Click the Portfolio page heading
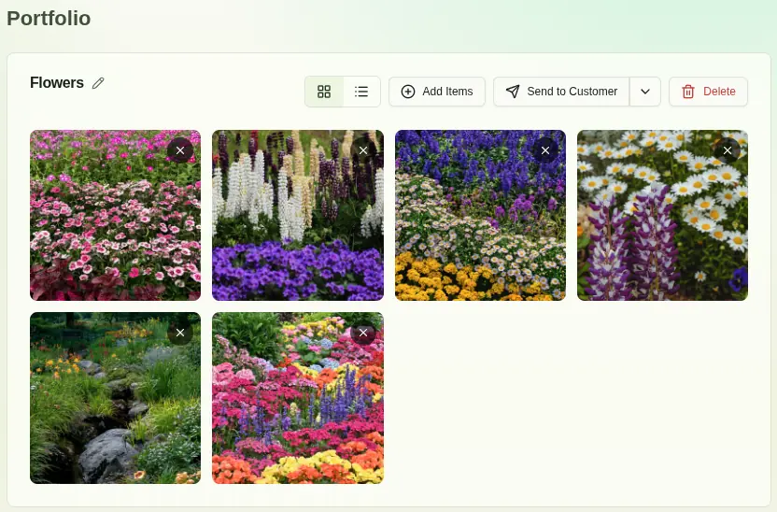Screen dimensions: 777x512 [49, 19]
